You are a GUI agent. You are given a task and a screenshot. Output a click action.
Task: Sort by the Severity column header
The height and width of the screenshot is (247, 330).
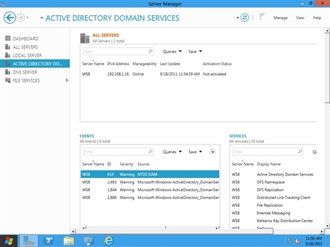126,164
